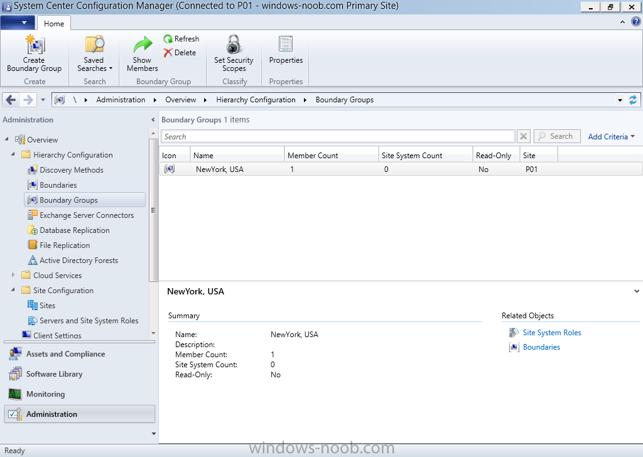This screenshot has width=643, height=457.
Task: Collapse the Hierarchy Configuration tree node
Action: 13,154
